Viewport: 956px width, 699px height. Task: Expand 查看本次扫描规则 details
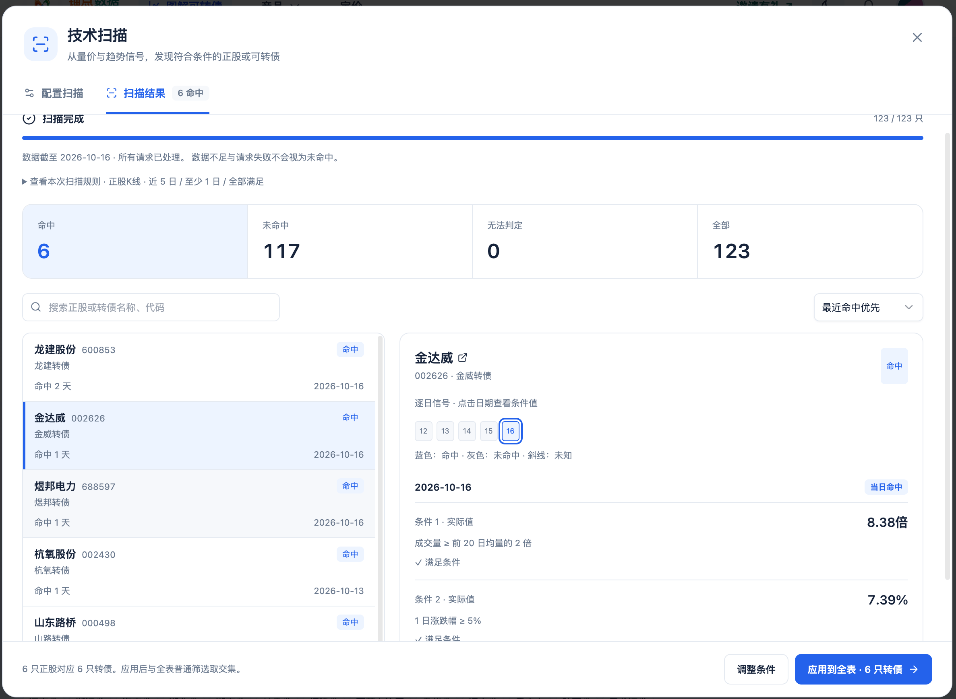point(143,181)
